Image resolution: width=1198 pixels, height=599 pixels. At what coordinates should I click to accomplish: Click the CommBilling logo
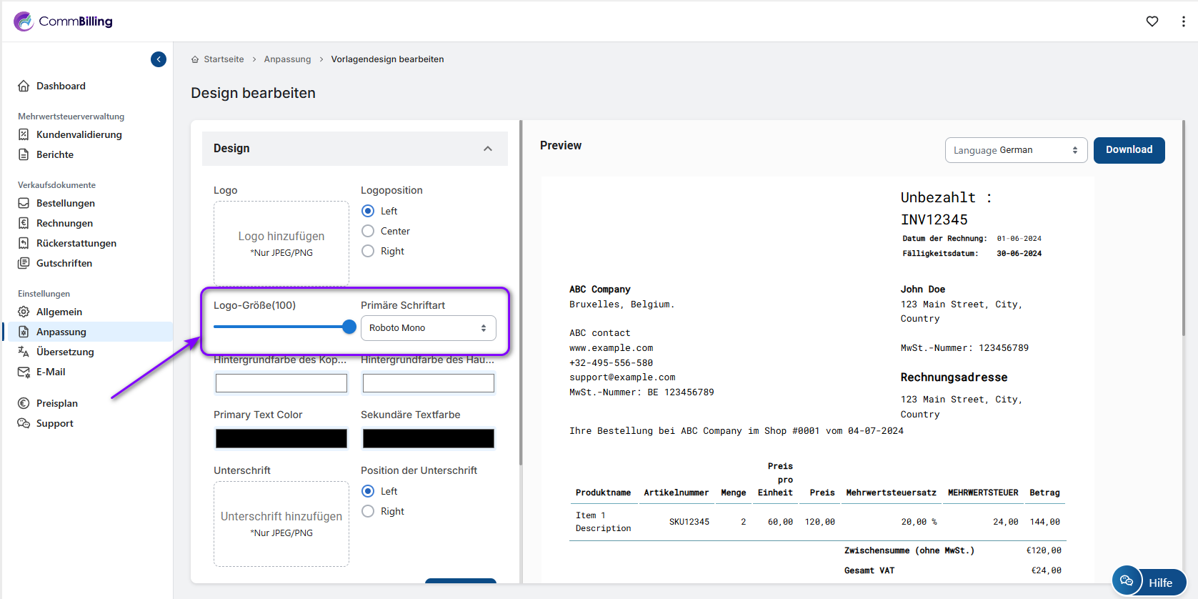click(x=63, y=21)
